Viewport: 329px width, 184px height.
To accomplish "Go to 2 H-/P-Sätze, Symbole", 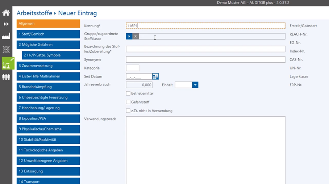I will click(51, 55).
